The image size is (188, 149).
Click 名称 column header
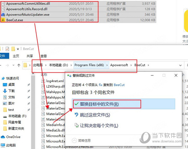click(x=44, y=74)
